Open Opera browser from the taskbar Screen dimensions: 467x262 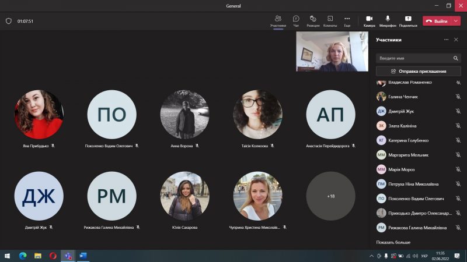(x=53, y=256)
